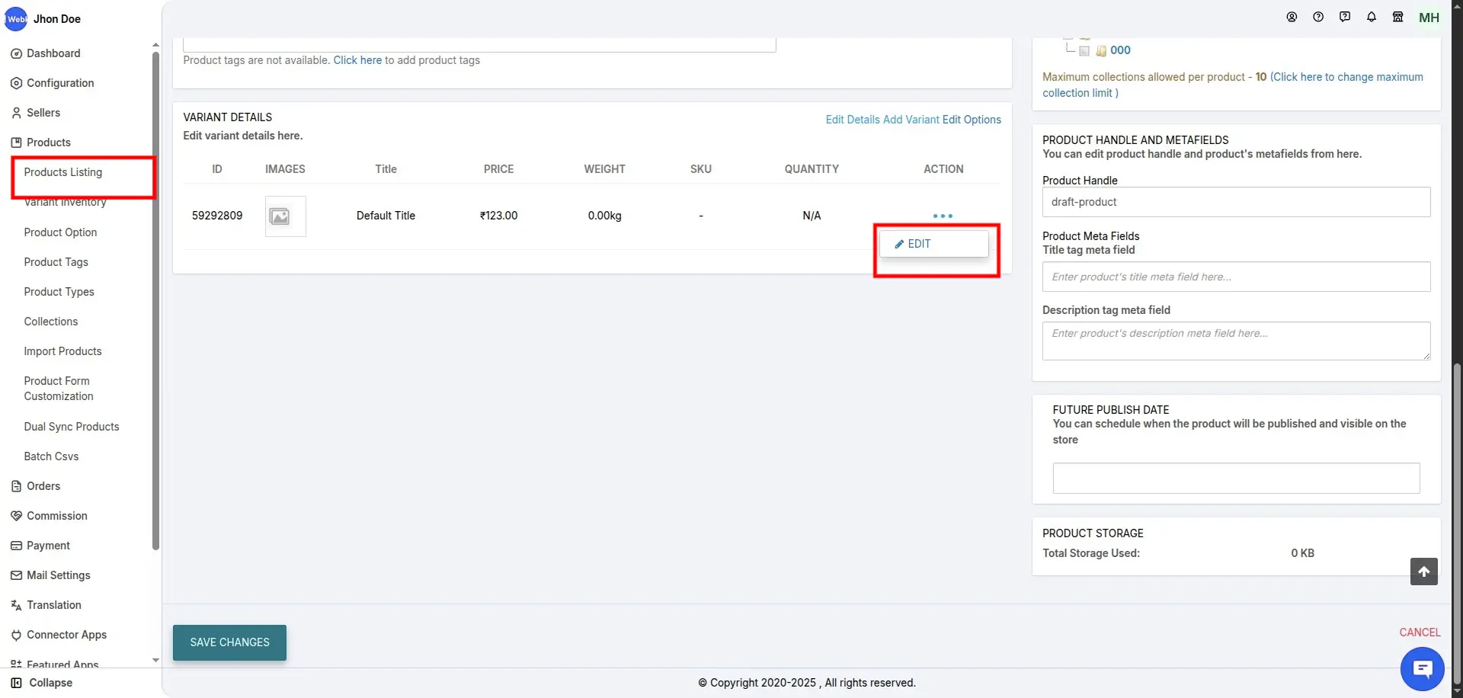Viewport: 1463px width, 698px height.
Task: Check the 000 collection checkbox
Action: (1084, 51)
